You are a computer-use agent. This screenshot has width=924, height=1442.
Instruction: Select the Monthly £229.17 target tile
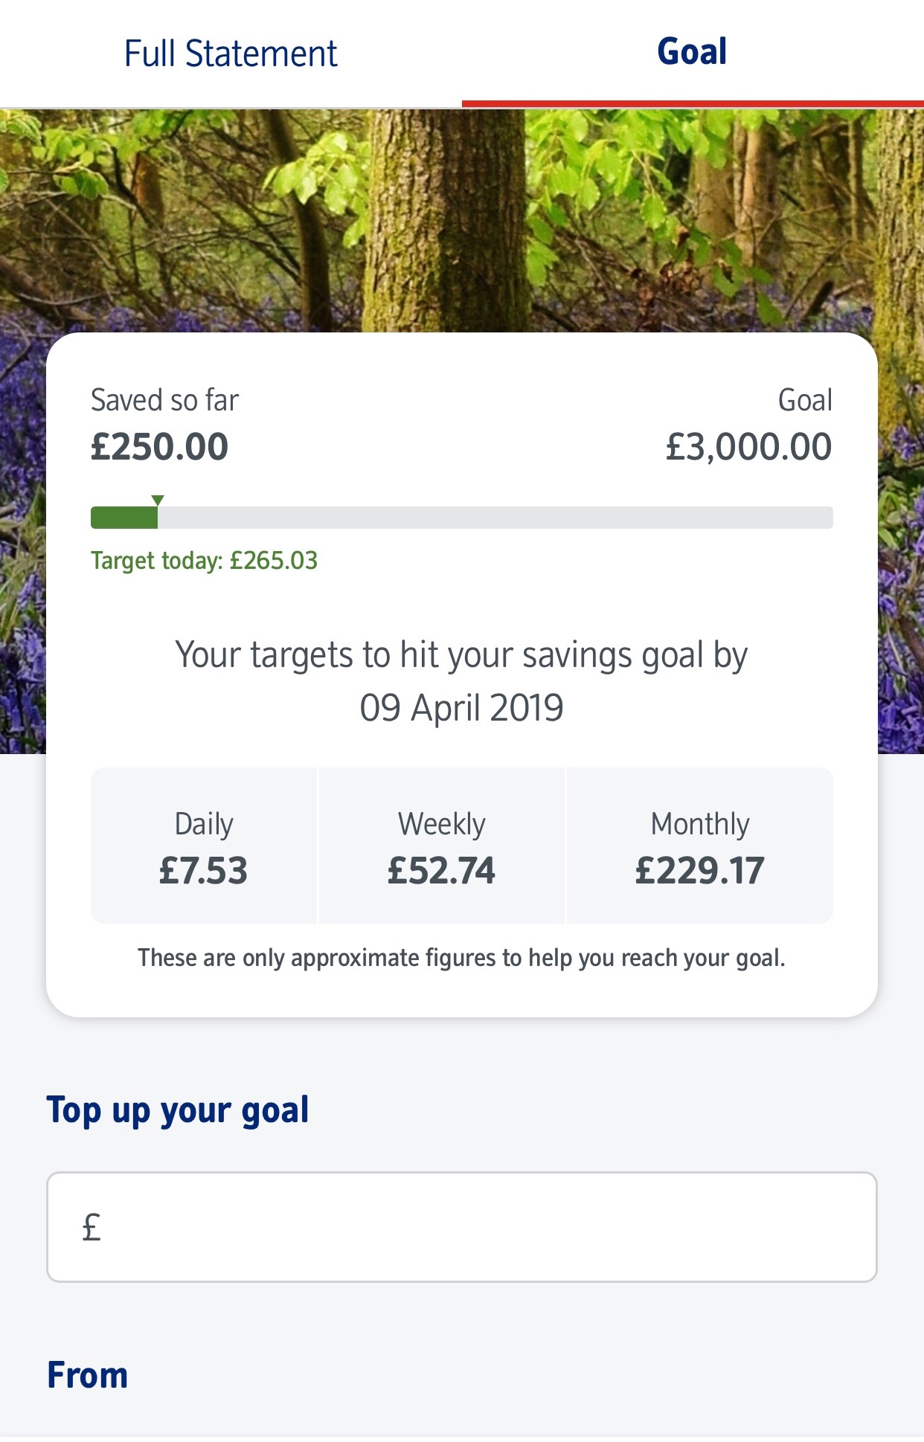699,846
